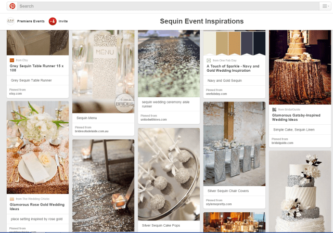This screenshot has width=333, height=233.
Task: Select the tan gold color swatch
Action: tap(222, 44)
